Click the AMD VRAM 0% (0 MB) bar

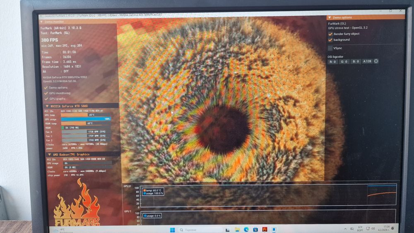click(88, 167)
